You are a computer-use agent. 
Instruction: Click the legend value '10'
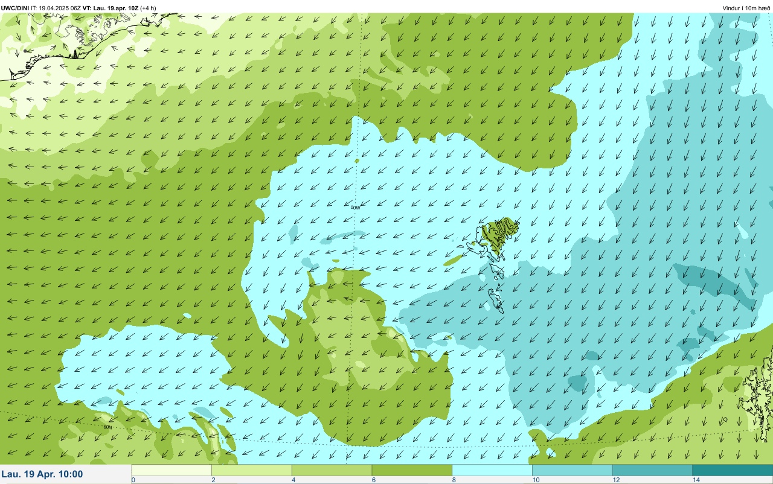tap(535, 480)
